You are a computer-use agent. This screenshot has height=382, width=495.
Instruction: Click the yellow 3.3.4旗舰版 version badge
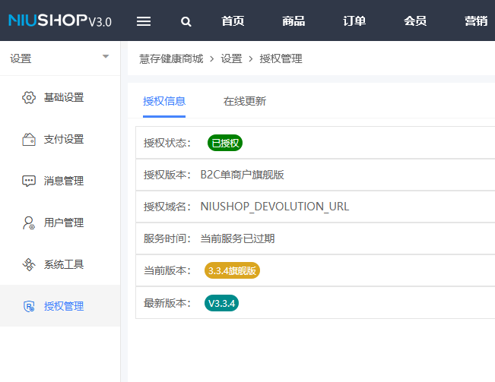232,271
